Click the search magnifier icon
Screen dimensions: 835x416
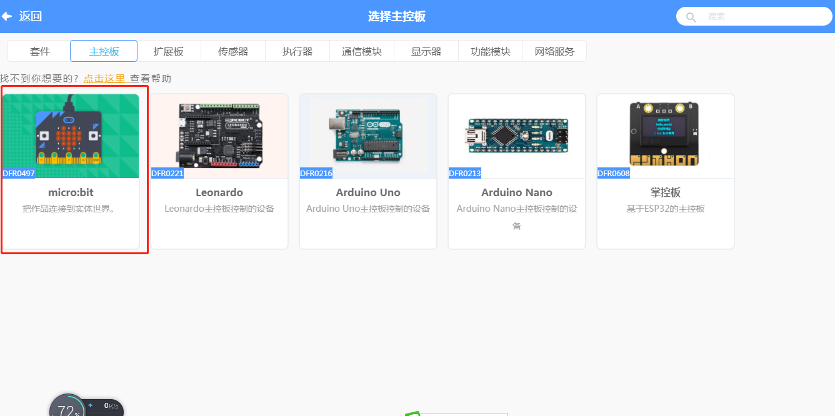click(691, 17)
